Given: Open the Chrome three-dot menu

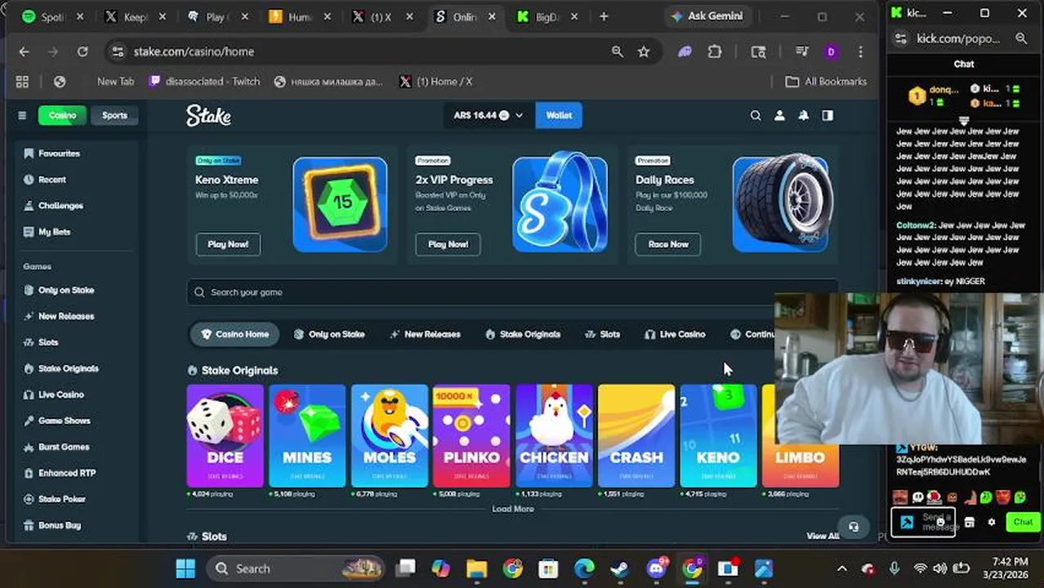Looking at the screenshot, I should (860, 51).
